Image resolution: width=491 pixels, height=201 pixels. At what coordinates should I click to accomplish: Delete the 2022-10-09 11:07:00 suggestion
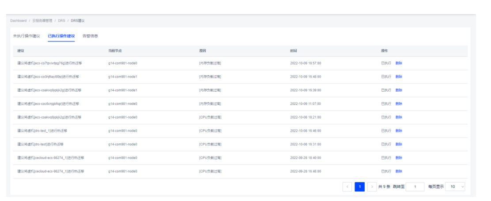click(399, 104)
